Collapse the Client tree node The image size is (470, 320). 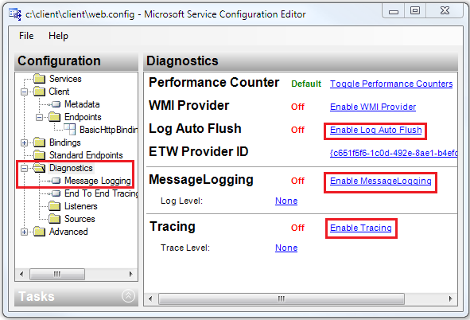[25, 92]
